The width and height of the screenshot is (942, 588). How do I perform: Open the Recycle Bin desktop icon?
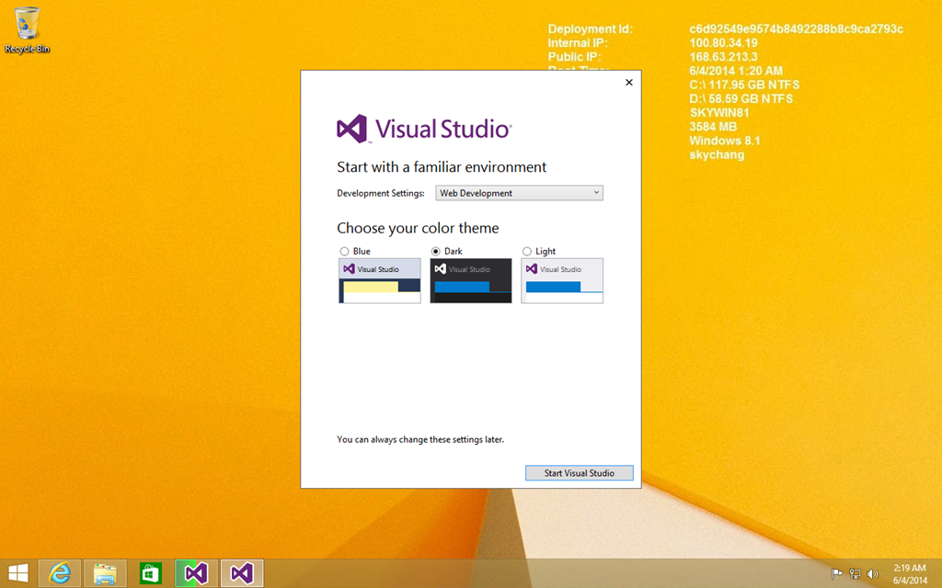tap(27, 30)
